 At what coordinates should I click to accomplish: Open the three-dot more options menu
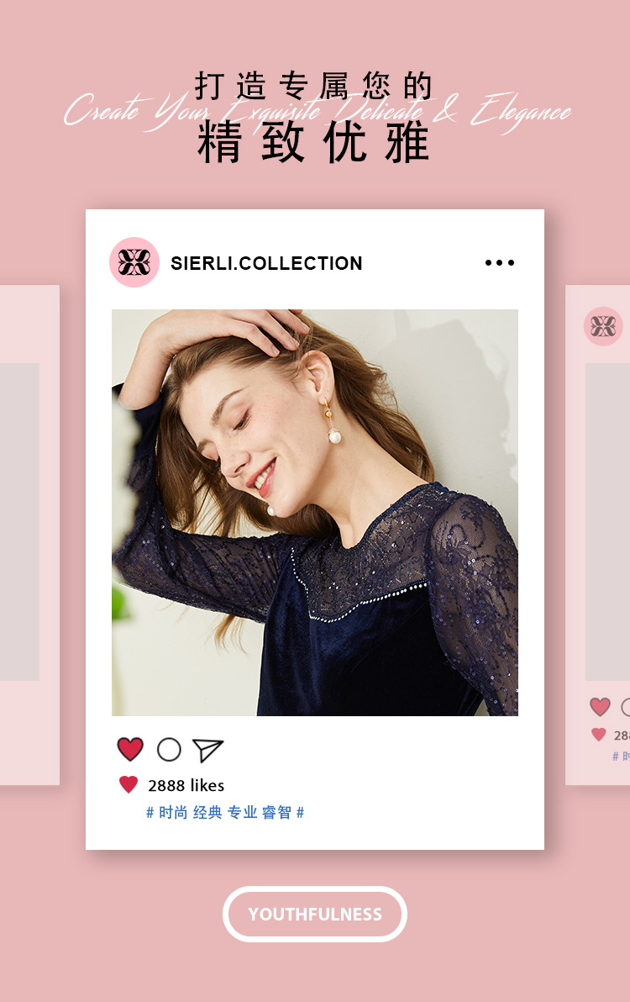pos(500,262)
